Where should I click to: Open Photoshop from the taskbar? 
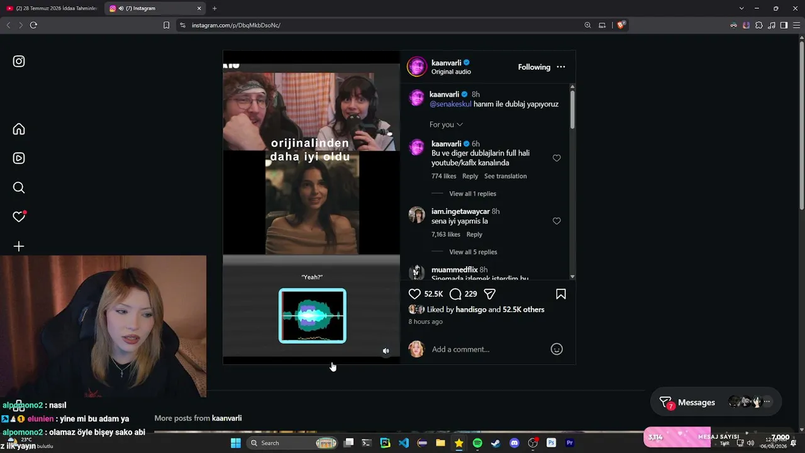coord(552,443)
